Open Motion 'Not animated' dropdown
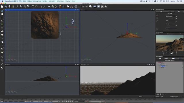This screenshot has height=103, width=184. point(171,17)
